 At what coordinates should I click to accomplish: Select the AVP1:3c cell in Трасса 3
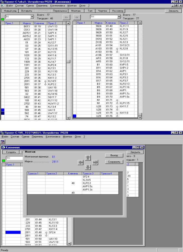pos(91,190)
